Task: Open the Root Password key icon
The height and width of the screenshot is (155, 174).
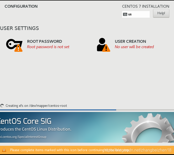Action: pos(14,45)
